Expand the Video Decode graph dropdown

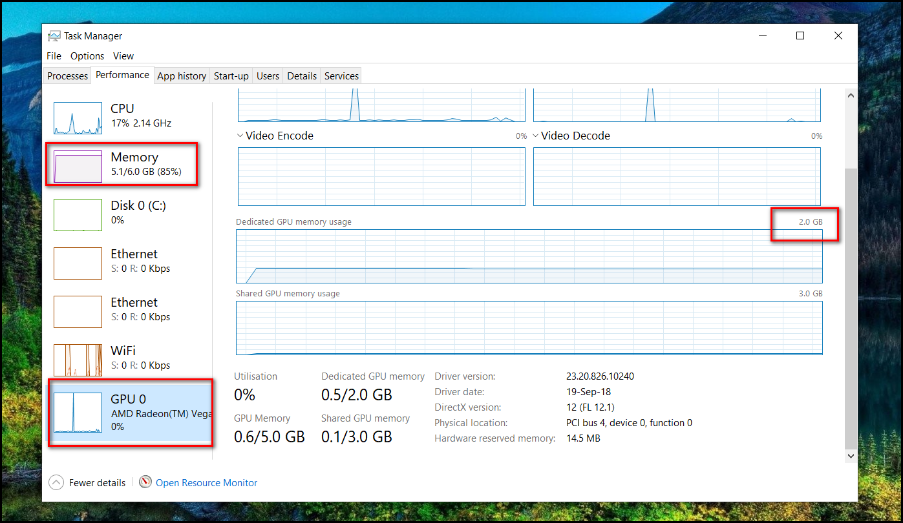[535, 136]
